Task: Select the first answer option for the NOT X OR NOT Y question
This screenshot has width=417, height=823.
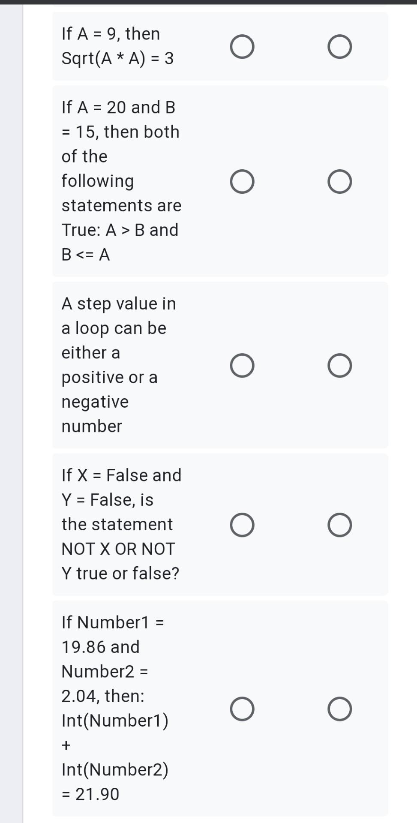Action: [242, 524]
